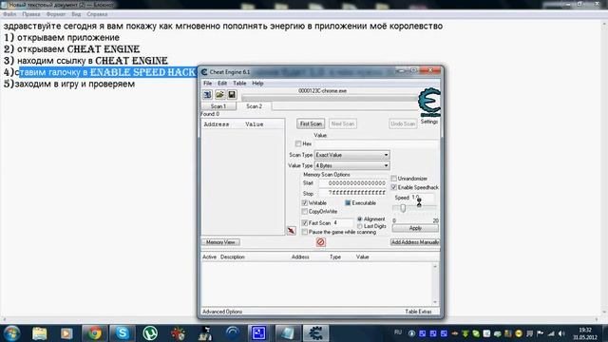
Task: Open the Table menu in Cheat Engine
Action: click(239, 84)
